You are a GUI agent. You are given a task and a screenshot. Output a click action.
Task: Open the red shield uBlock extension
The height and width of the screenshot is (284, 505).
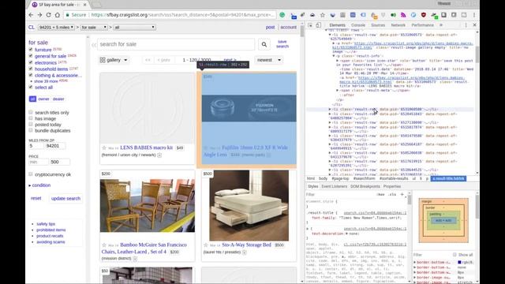tap(424, 15)
